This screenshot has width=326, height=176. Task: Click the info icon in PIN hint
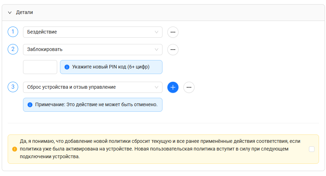pos(67,67)
